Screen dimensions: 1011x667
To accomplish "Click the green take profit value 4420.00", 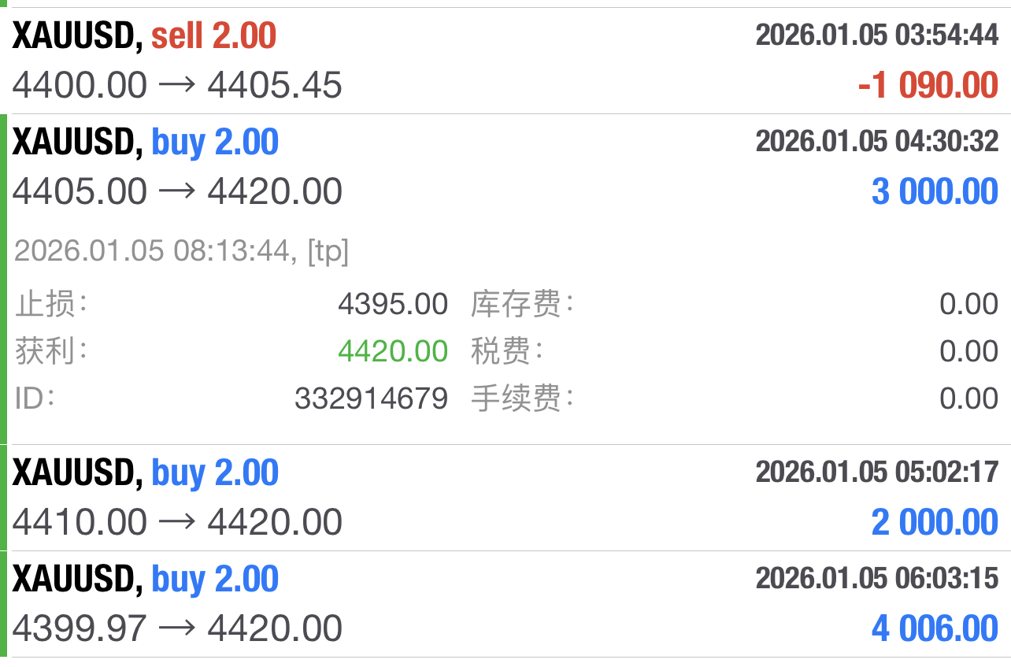I will 393,351.
